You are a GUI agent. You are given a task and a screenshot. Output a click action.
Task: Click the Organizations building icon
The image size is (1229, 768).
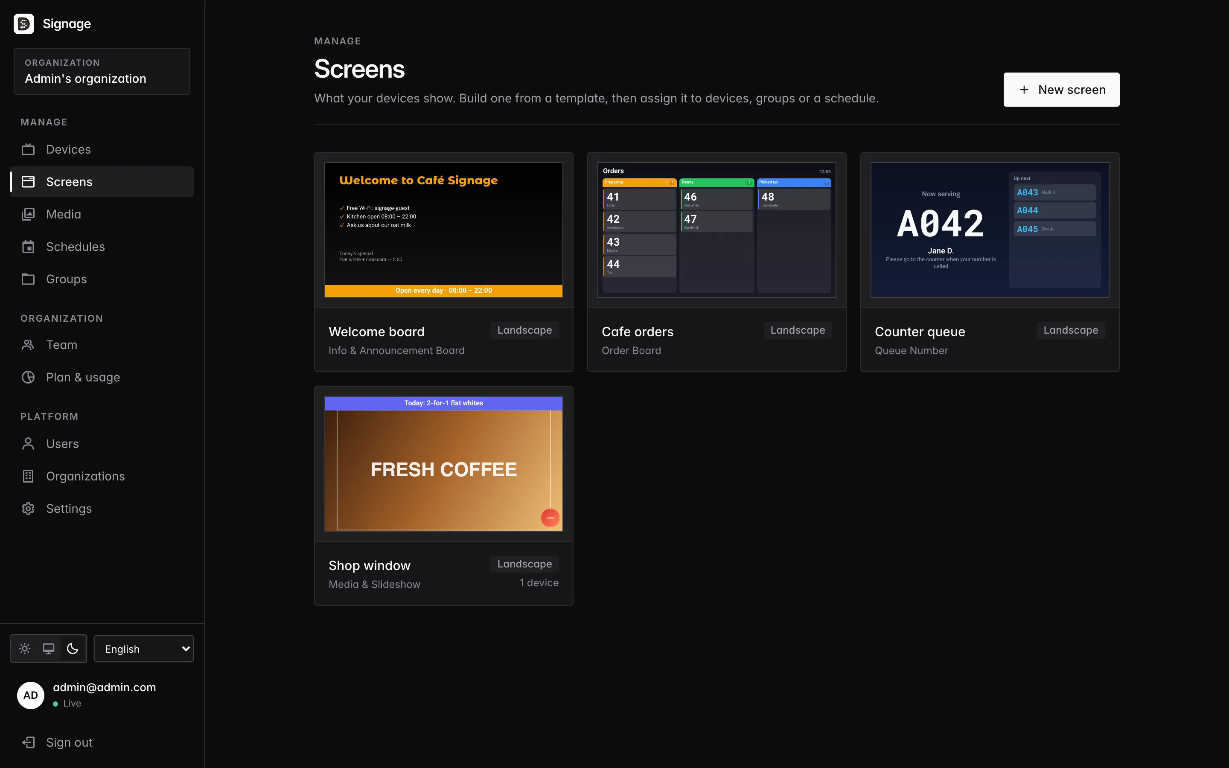(29, 477)
